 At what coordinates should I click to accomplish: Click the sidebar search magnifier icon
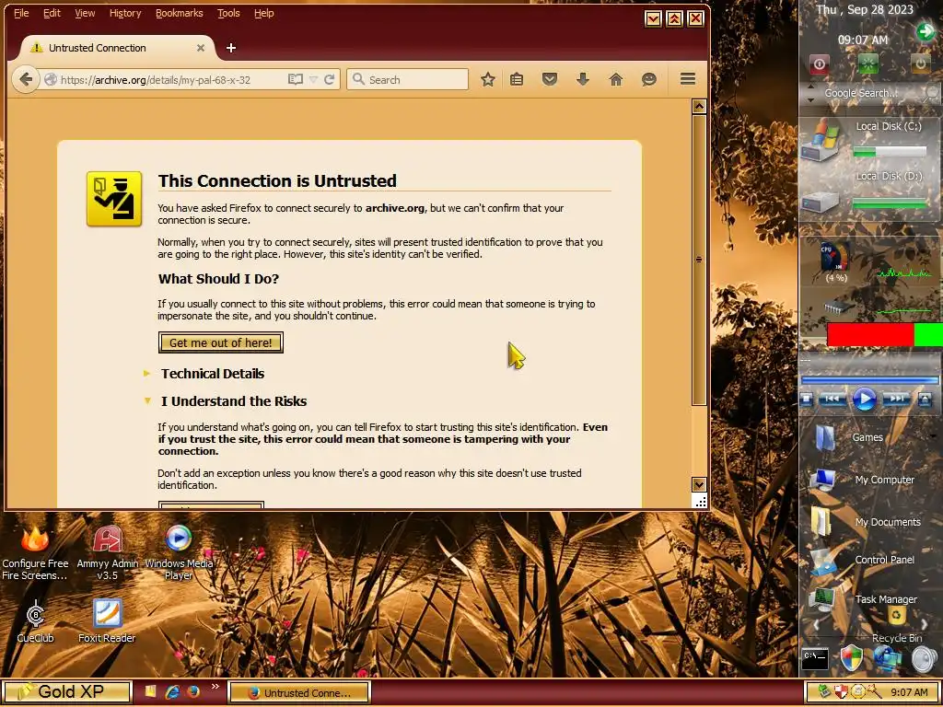click(x=932, y=93)
